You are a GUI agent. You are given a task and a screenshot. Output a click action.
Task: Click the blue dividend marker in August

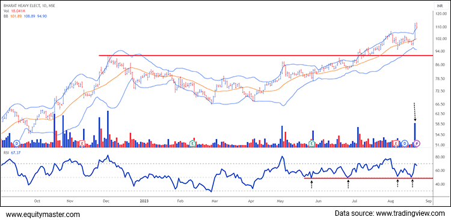click(x=405, y=143)
